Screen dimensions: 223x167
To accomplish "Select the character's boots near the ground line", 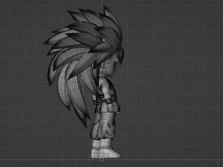I will 106,149.
